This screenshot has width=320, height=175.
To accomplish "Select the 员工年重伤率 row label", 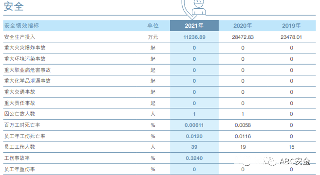I will click(19, 169).
